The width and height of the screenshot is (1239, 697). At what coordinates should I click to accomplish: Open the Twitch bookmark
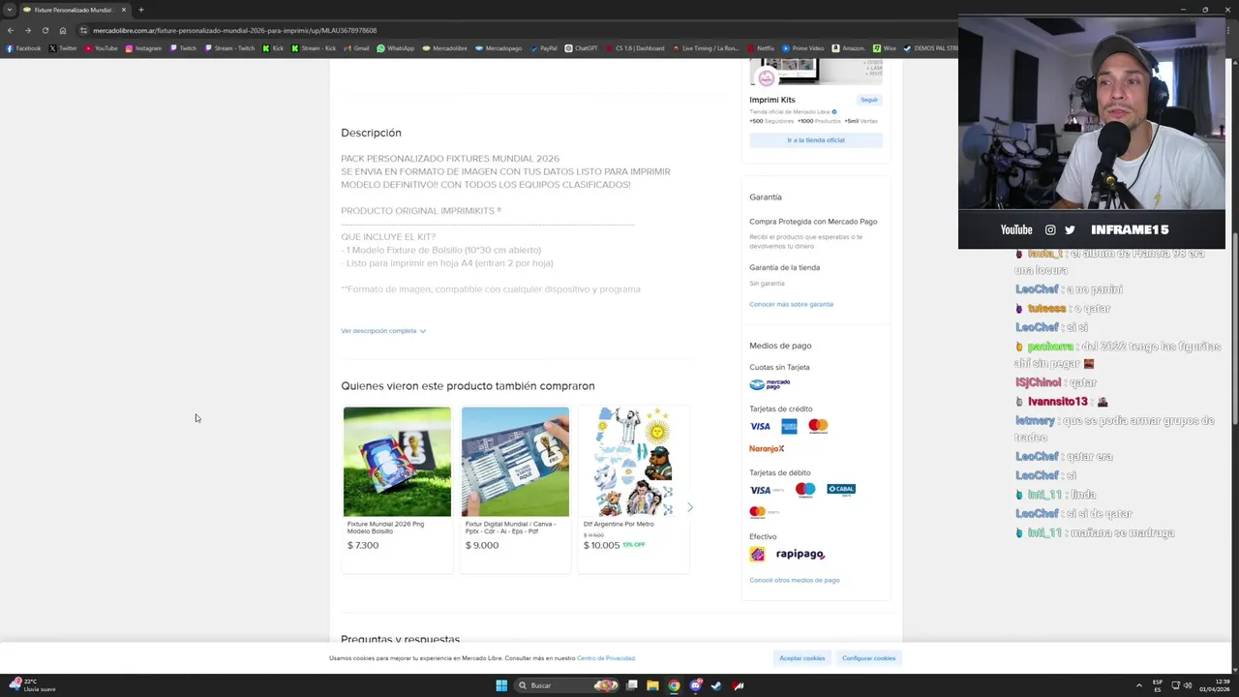coord(183,48)
